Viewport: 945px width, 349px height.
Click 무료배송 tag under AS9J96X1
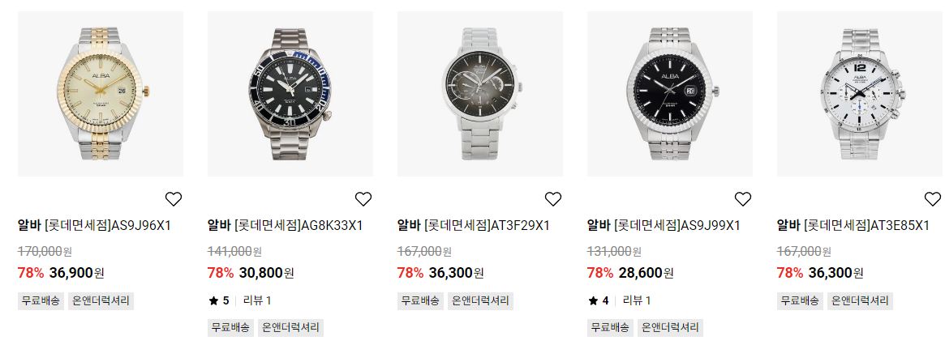tap(41, 301)
